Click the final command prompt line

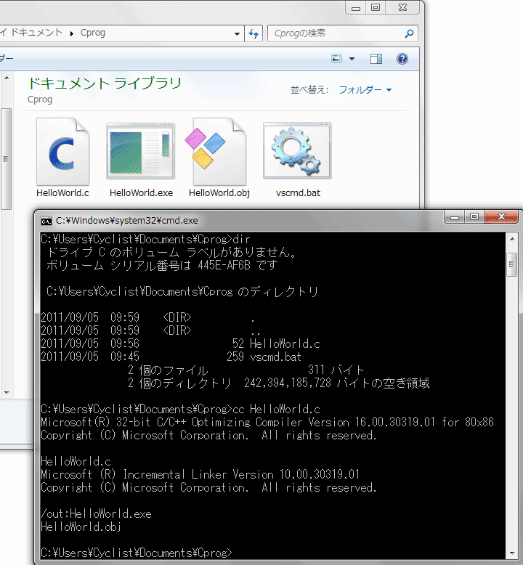point(137,553)
